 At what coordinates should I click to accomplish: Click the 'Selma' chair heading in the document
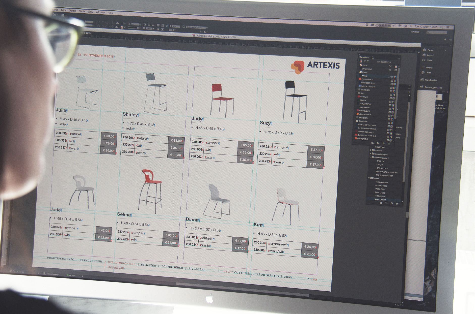[124, 214]
